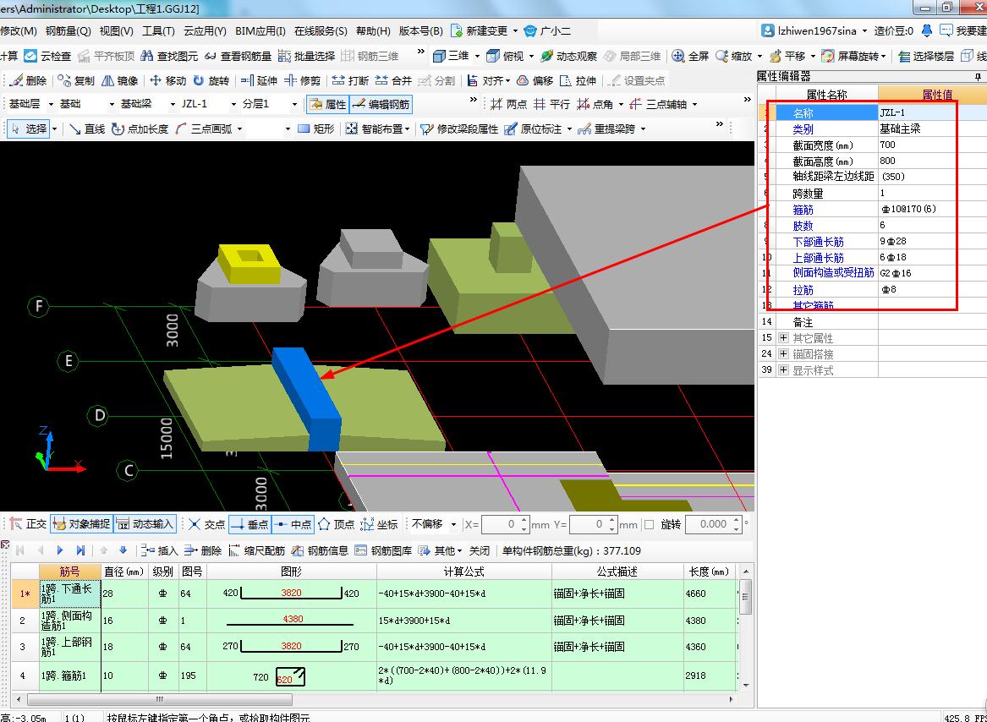This screenshot has width=987, height=722.
Task: Open the 分层1 layer dropdown
Action: pyautogui.click(x=294, y=105)
